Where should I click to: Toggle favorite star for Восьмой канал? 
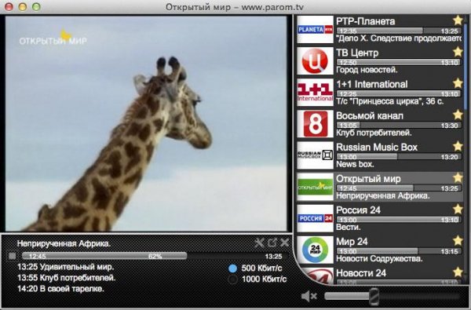(x=458, y=115)
